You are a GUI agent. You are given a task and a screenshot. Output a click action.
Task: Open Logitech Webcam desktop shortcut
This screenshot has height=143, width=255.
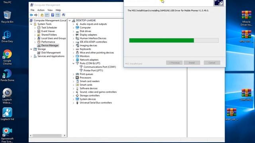pyautogui.click(x=7, y=96)
